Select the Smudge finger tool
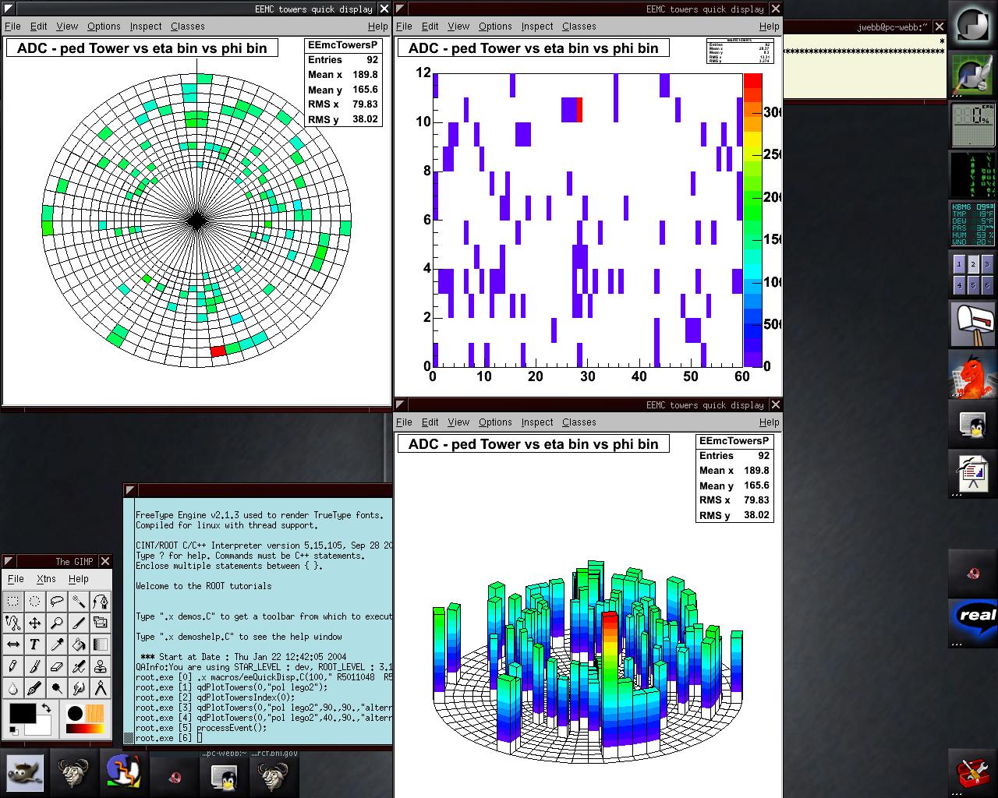 click(79, 689)
